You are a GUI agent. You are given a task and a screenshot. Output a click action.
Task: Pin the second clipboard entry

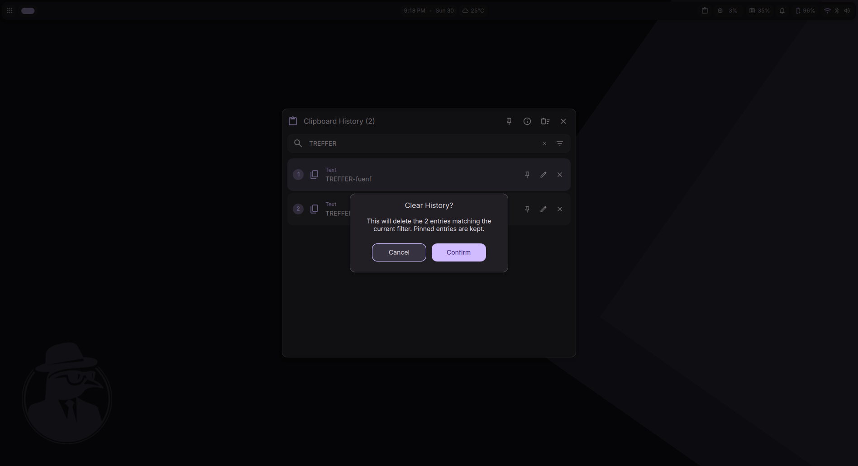(x=527, y=209)
